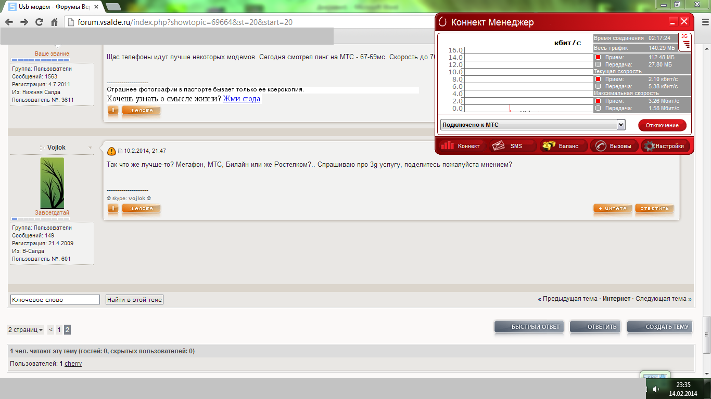Follow the Жми сюда link
The width and height of the screenshot is (711, 399).
(242, 99)
